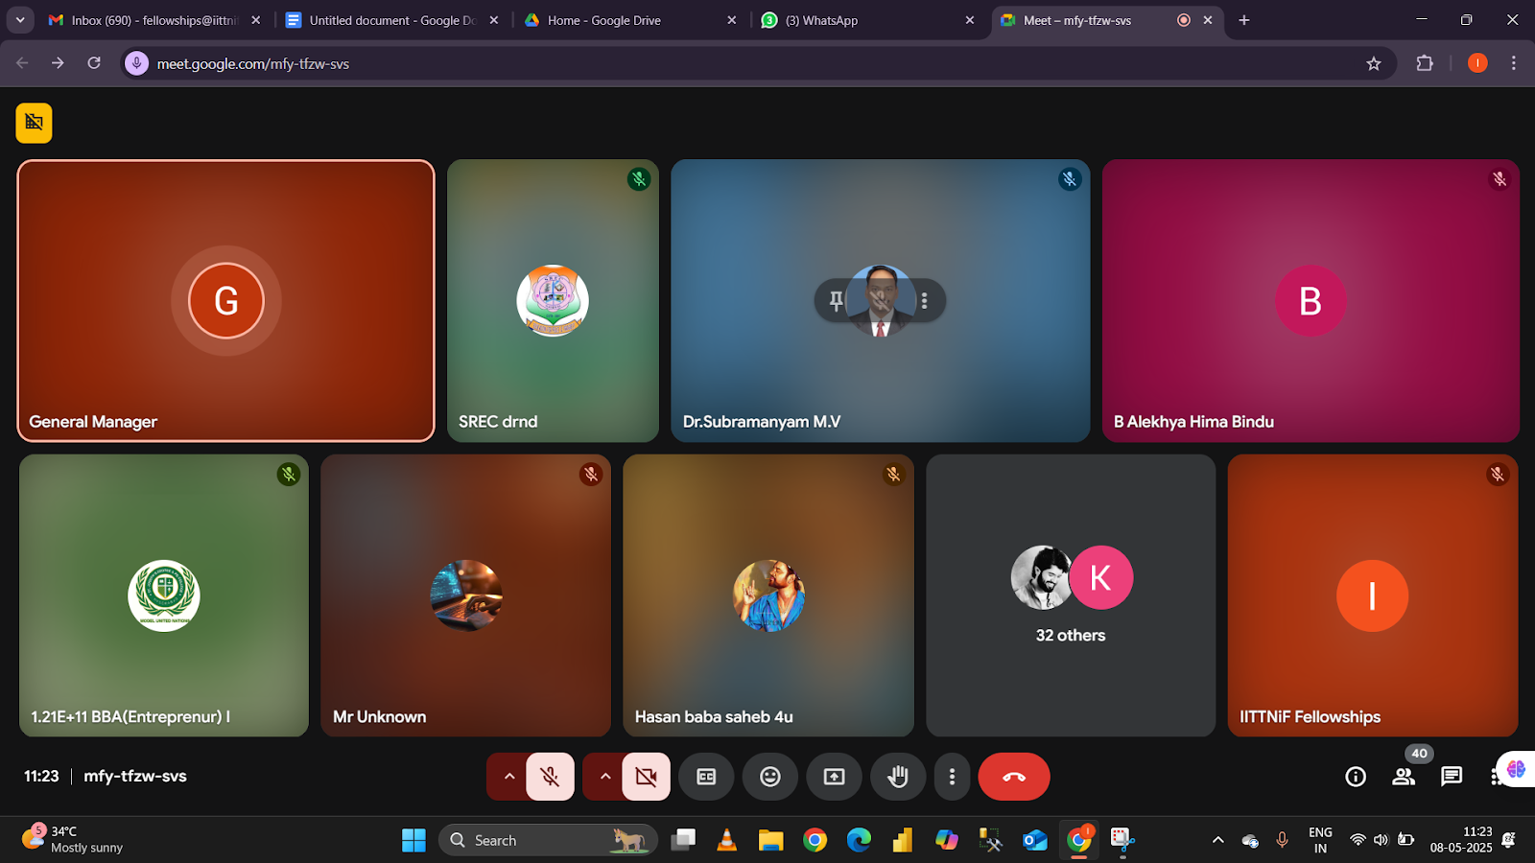Screen dimensions: 1535x863
Task: Open the emoji reactions button
Action: click(770, 777)
